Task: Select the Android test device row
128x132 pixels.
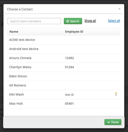Action: [x=63, y=49]
